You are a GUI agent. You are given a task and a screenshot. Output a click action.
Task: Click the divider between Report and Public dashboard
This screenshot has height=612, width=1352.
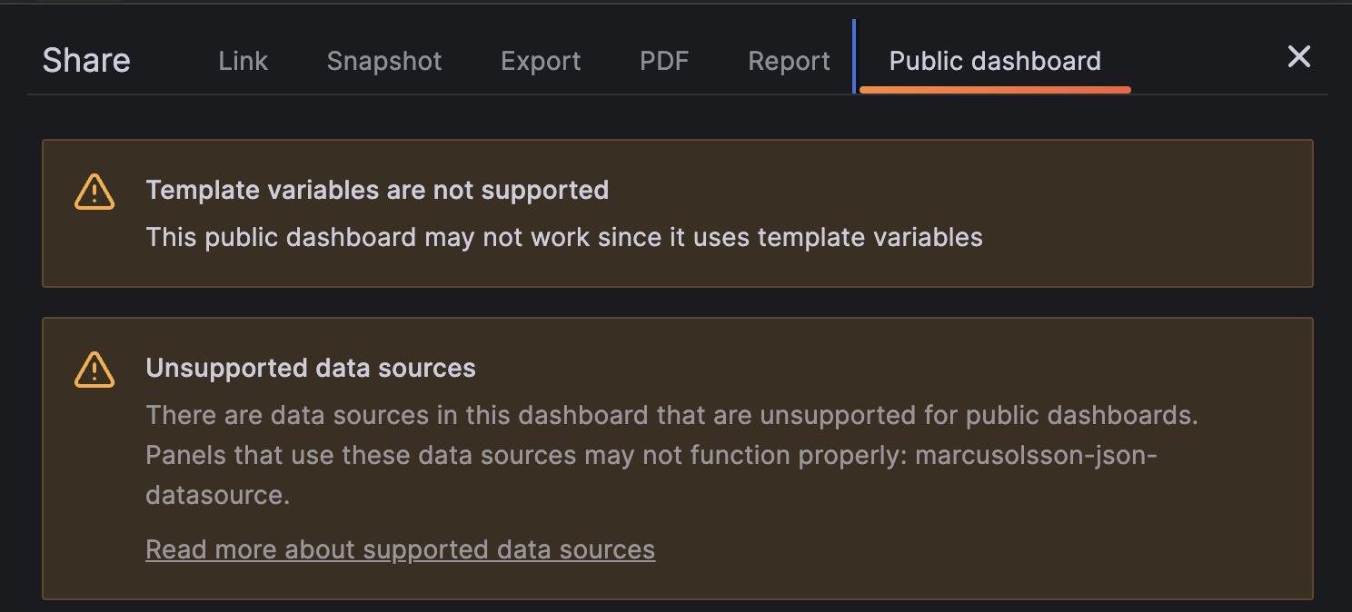pyautogui.click(x=853, y=54)
